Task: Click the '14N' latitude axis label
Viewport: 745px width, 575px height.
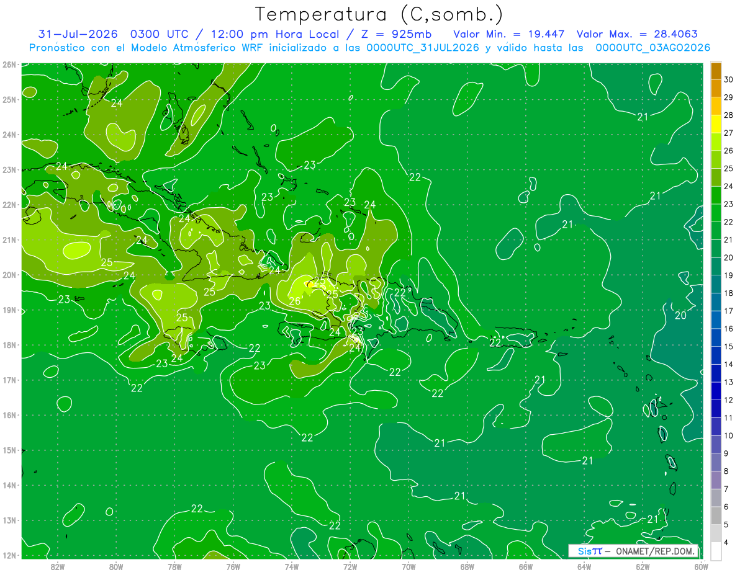Action: click(10, 485)
